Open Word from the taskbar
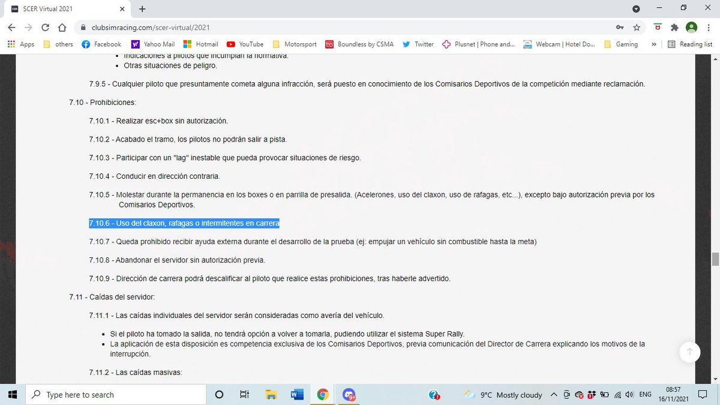 (x=297, y=394)
